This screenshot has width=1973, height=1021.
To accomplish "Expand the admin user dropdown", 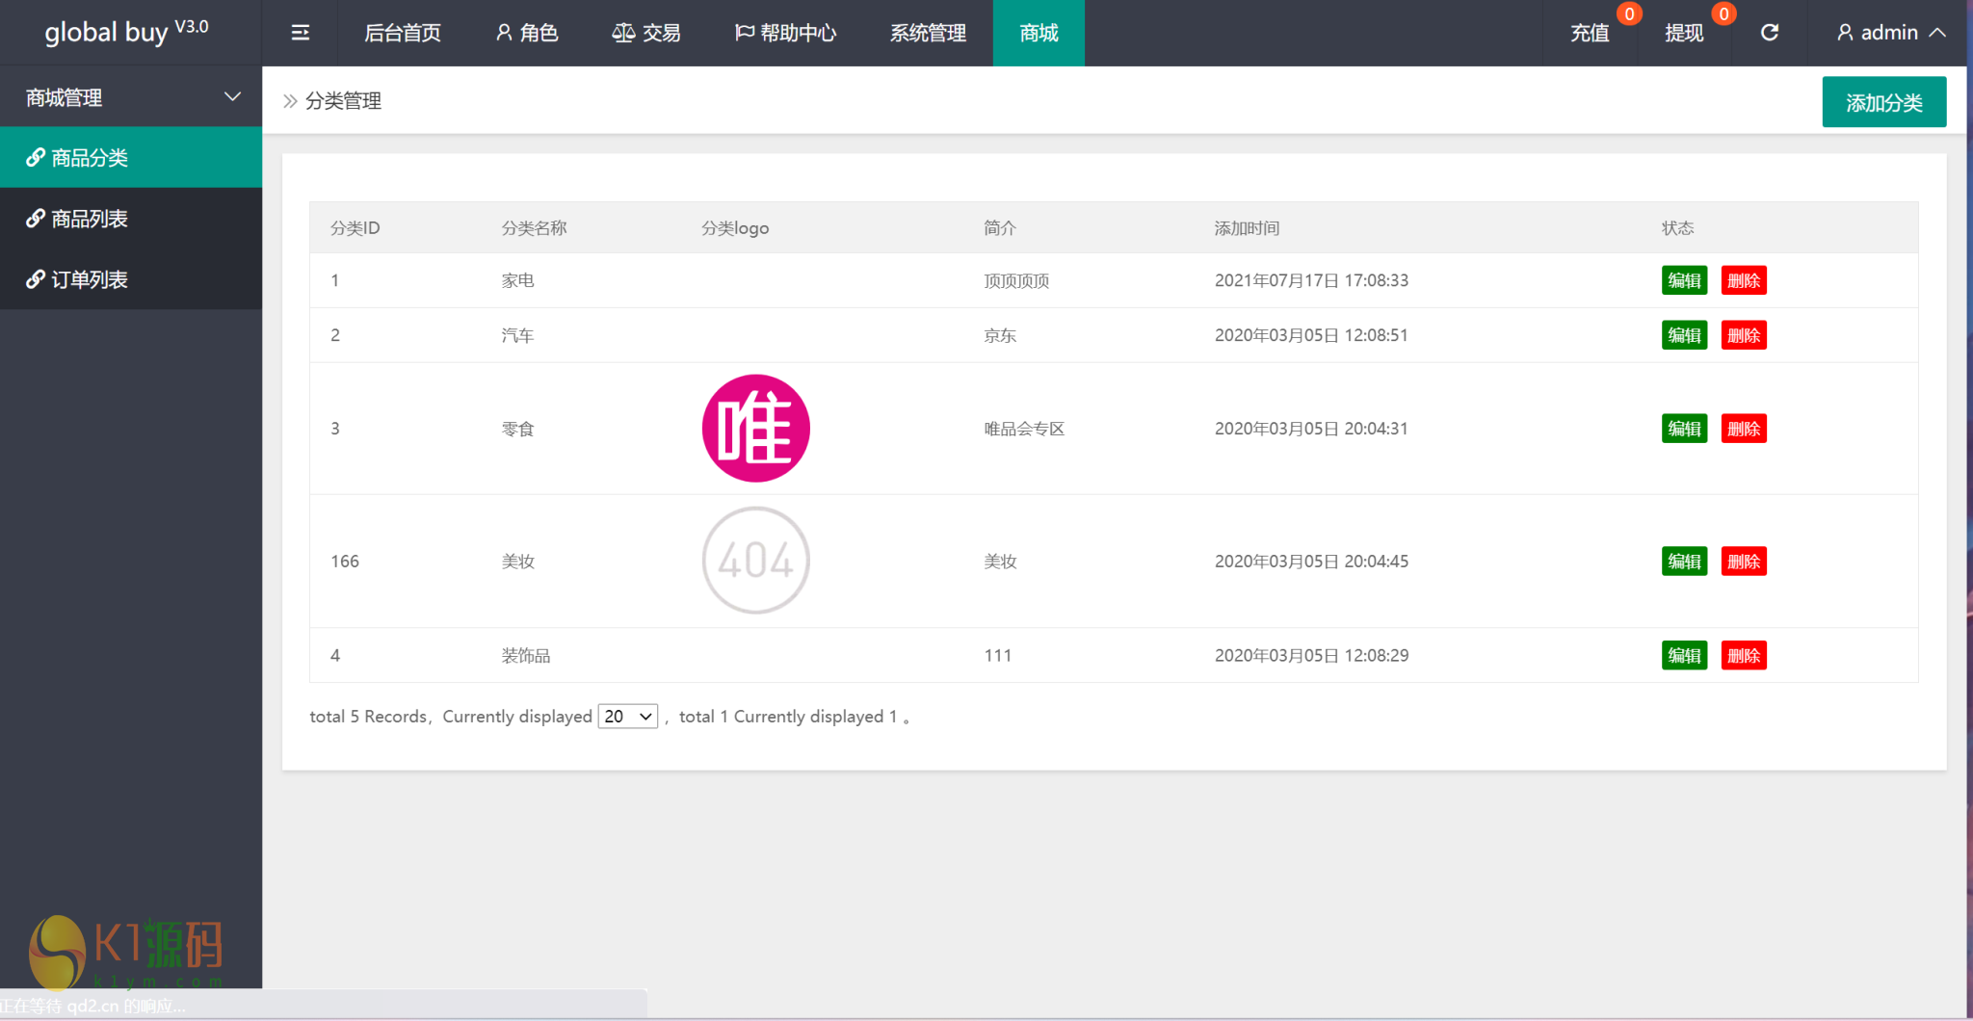I will click(1890, 33).
